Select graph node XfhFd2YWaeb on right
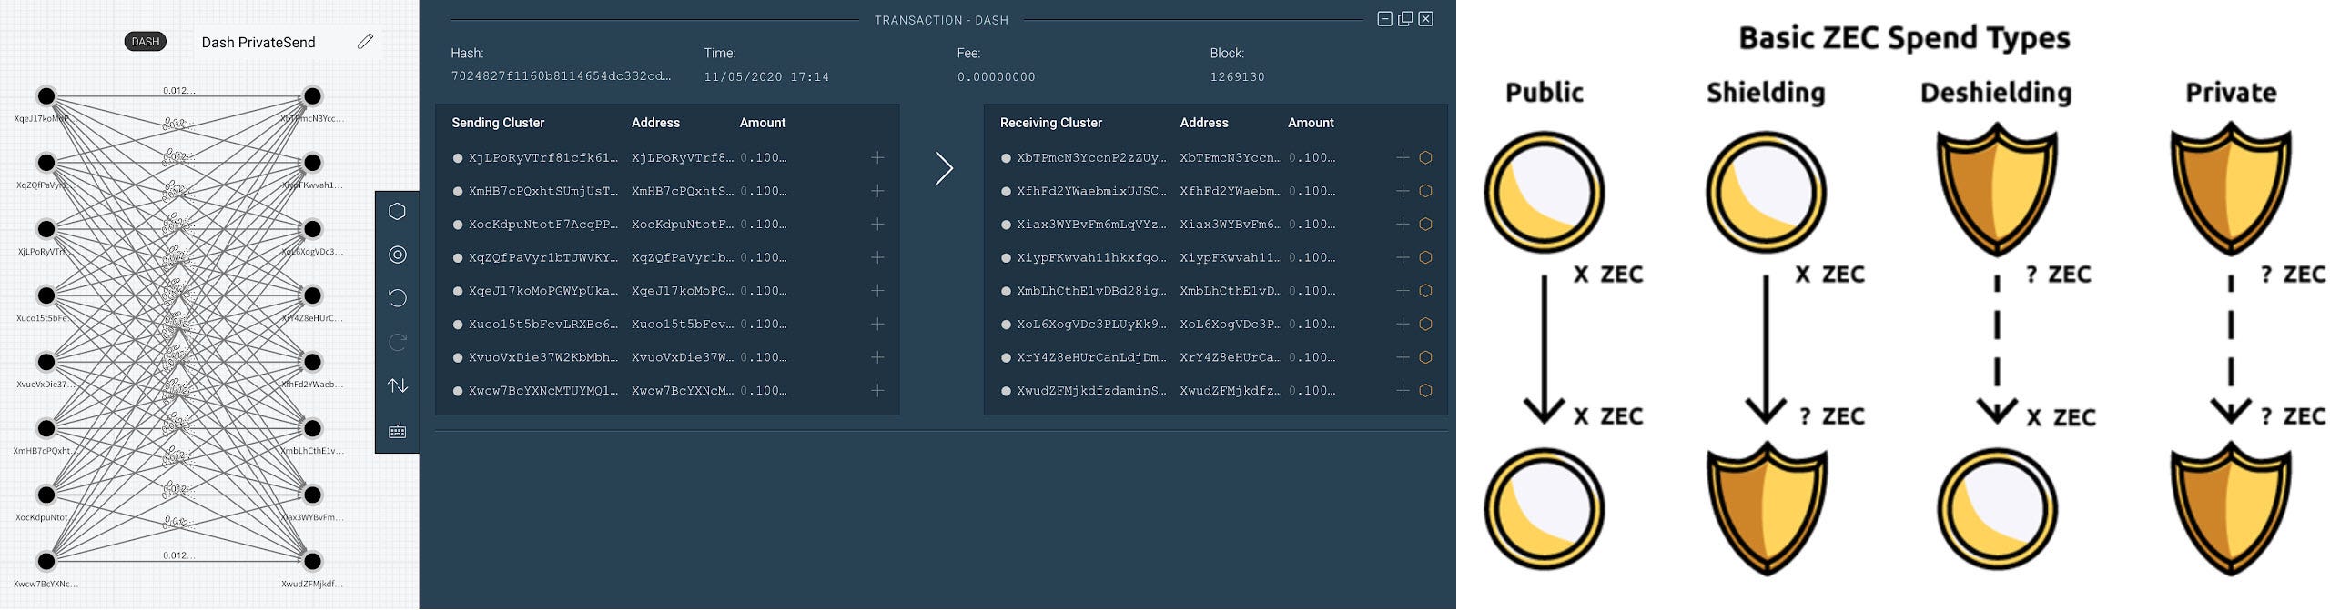Screen dimensions: 2350x610 312,362
